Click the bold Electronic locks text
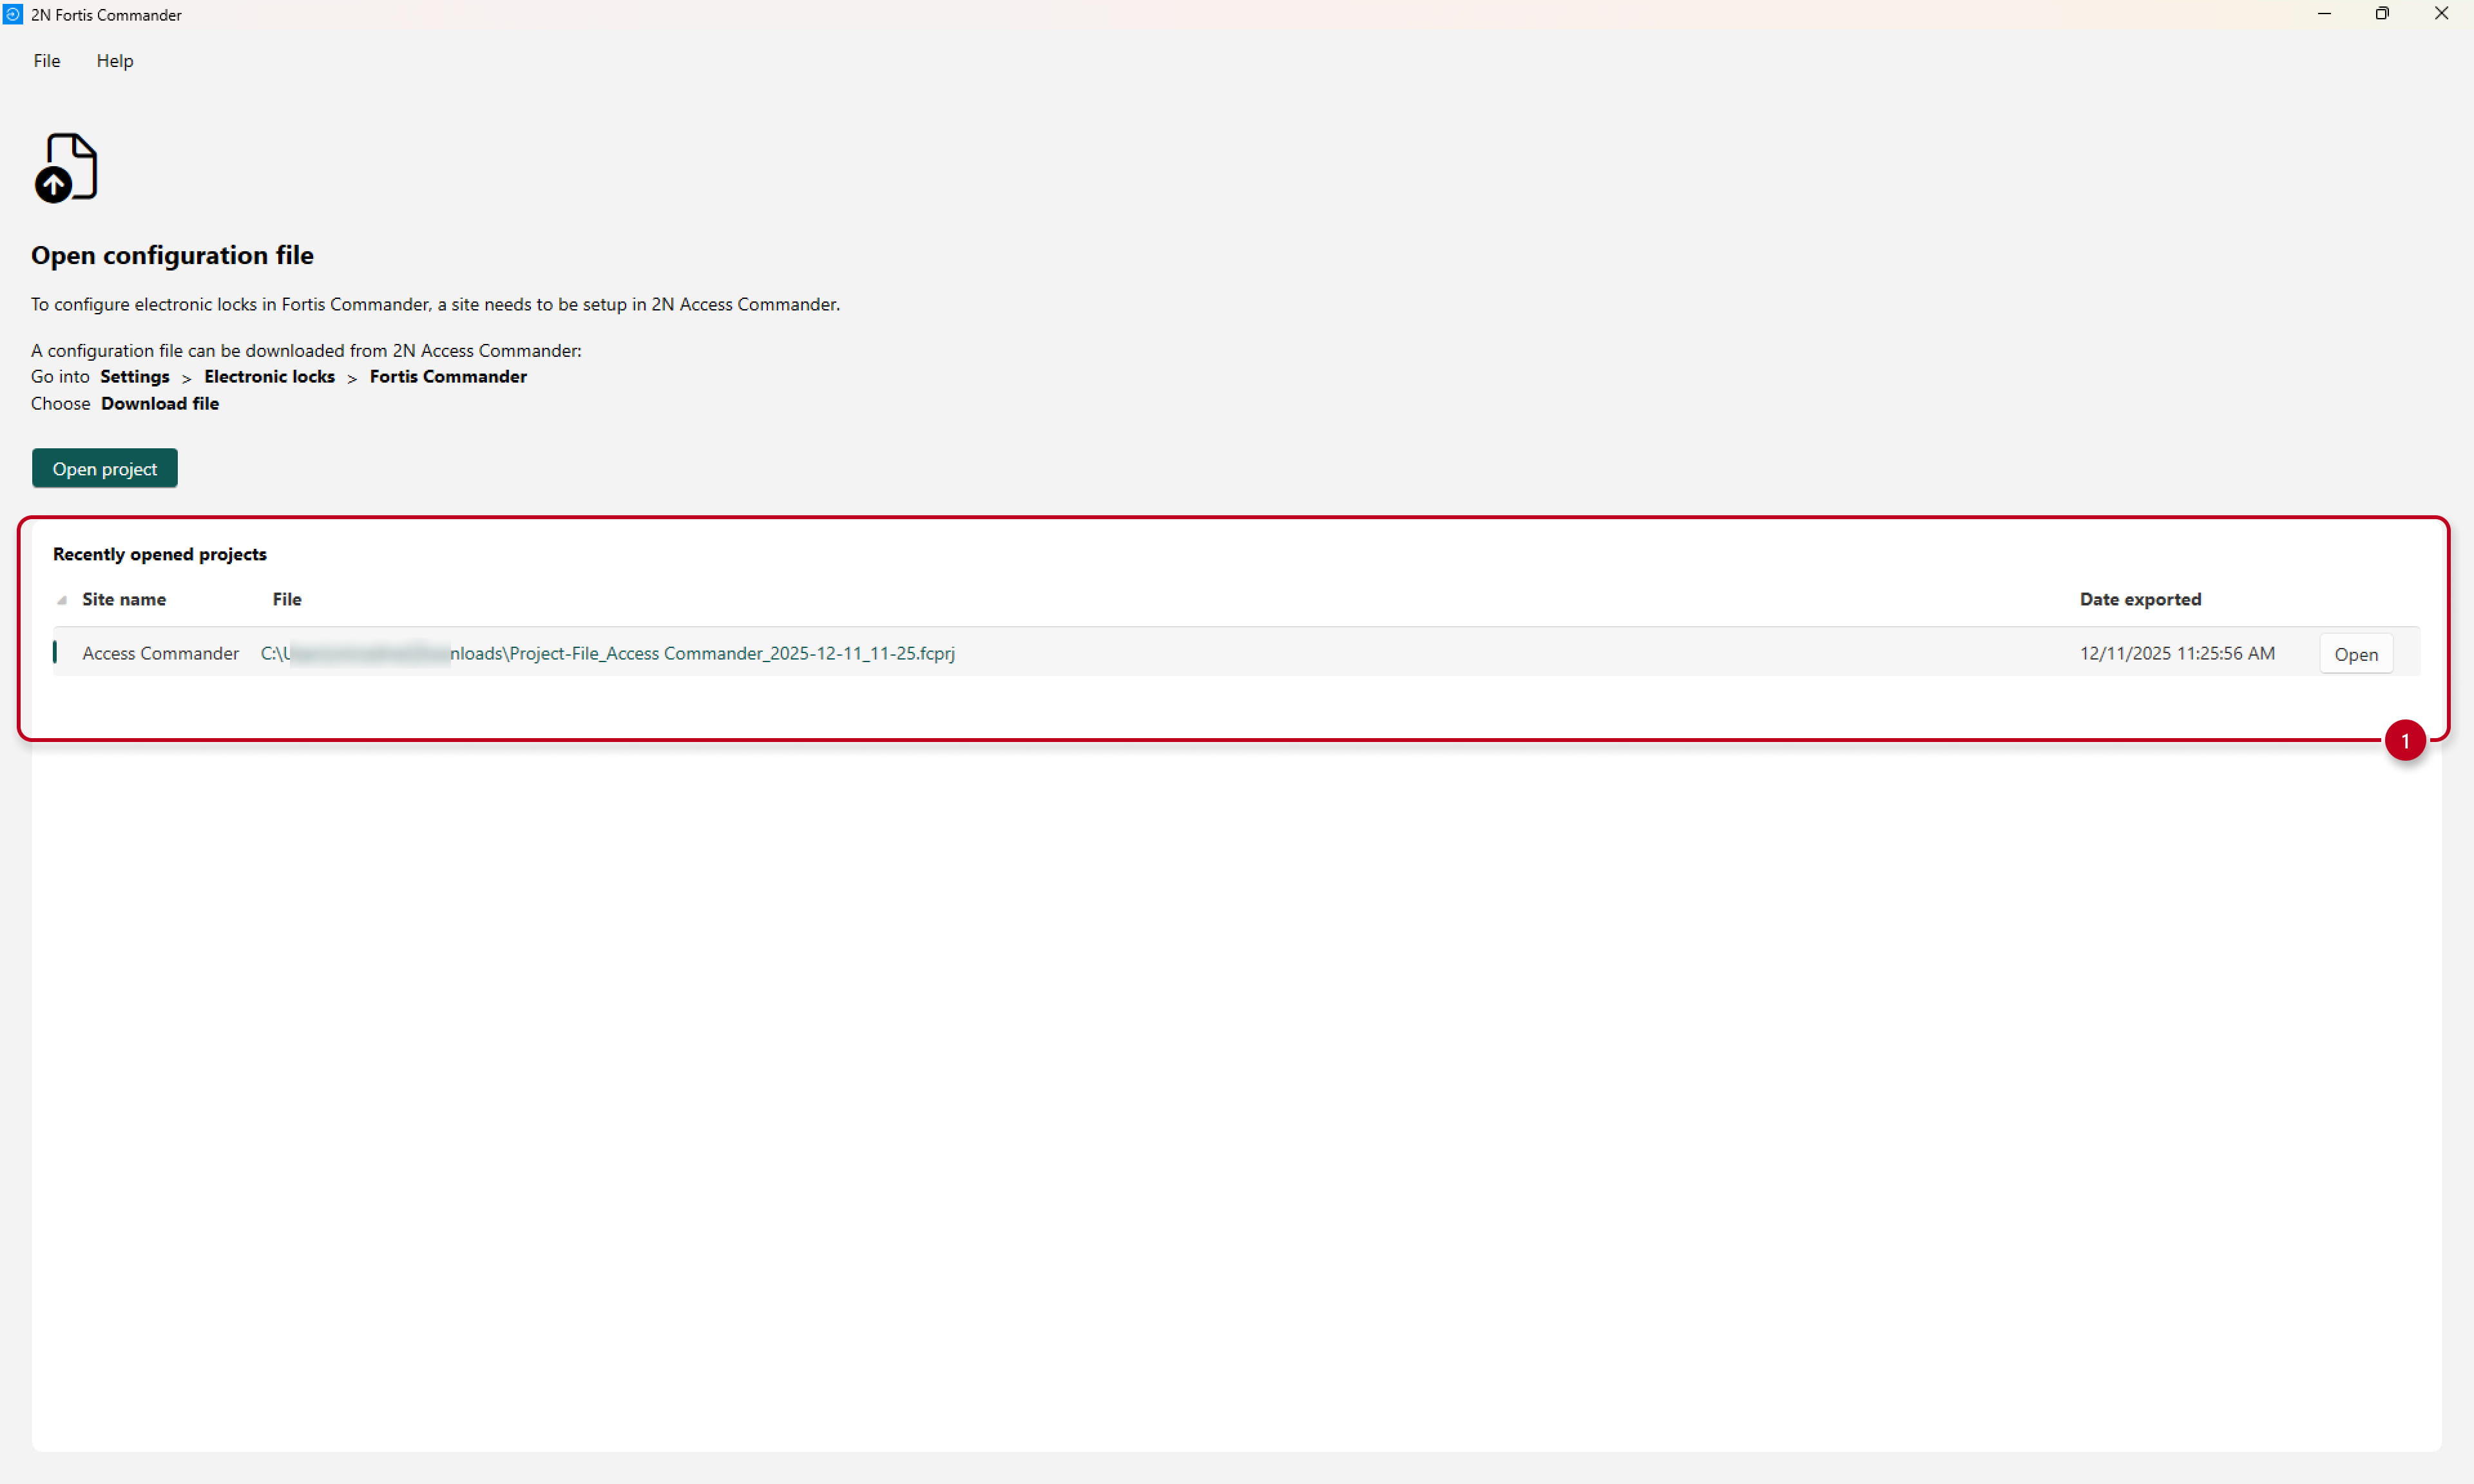 pos(269,376)
